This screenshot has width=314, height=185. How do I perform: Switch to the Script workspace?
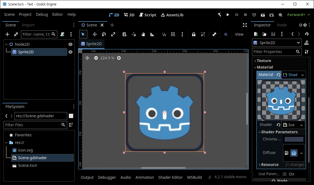(x=148, y=15)
